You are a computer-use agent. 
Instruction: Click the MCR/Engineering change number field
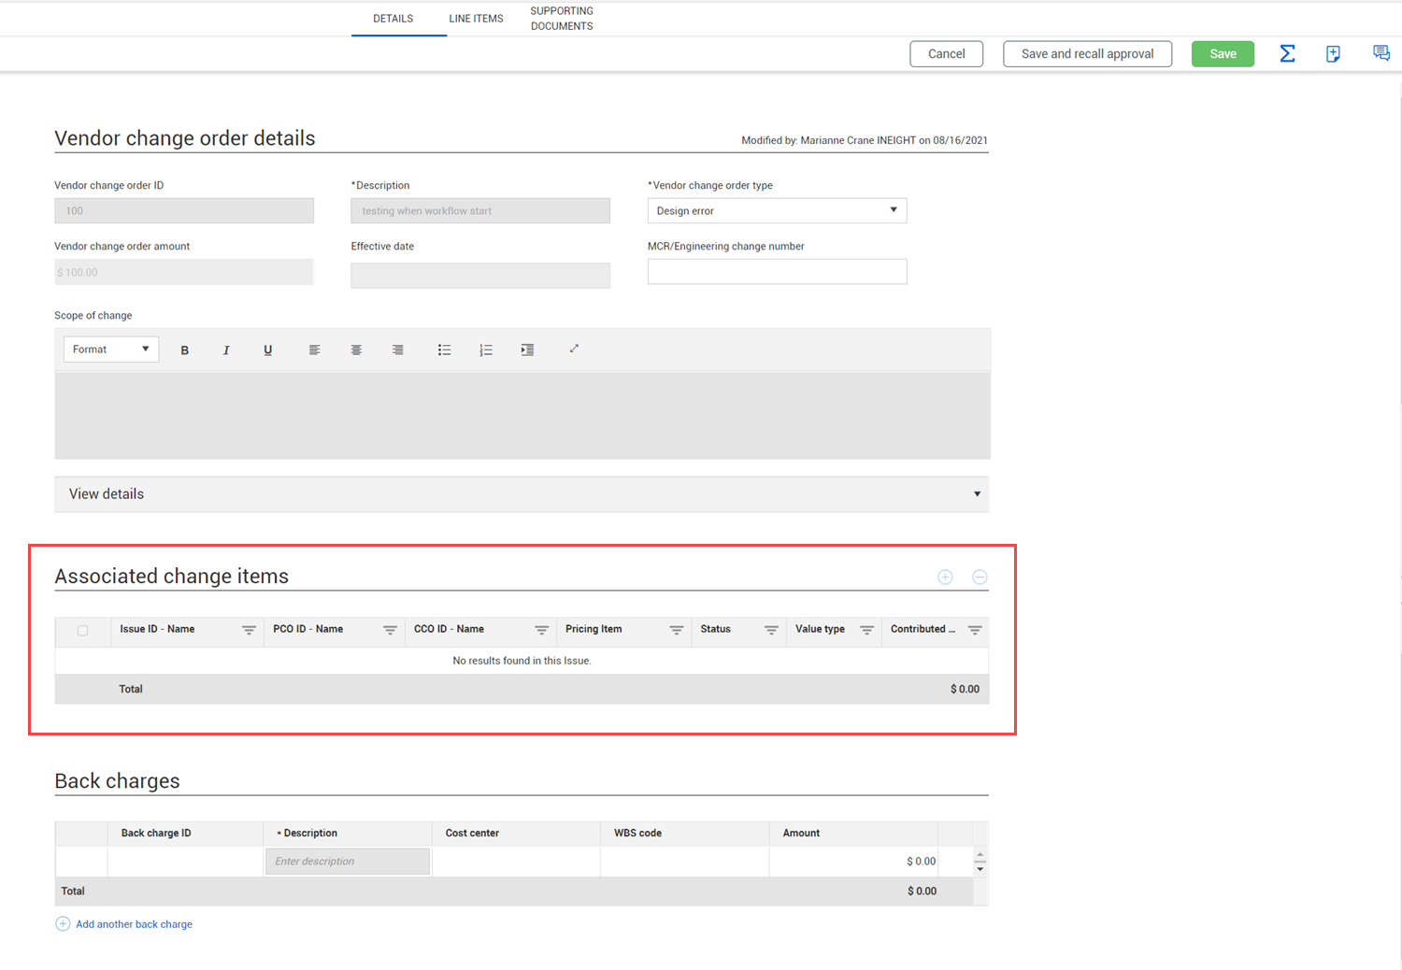click(777, 272)
